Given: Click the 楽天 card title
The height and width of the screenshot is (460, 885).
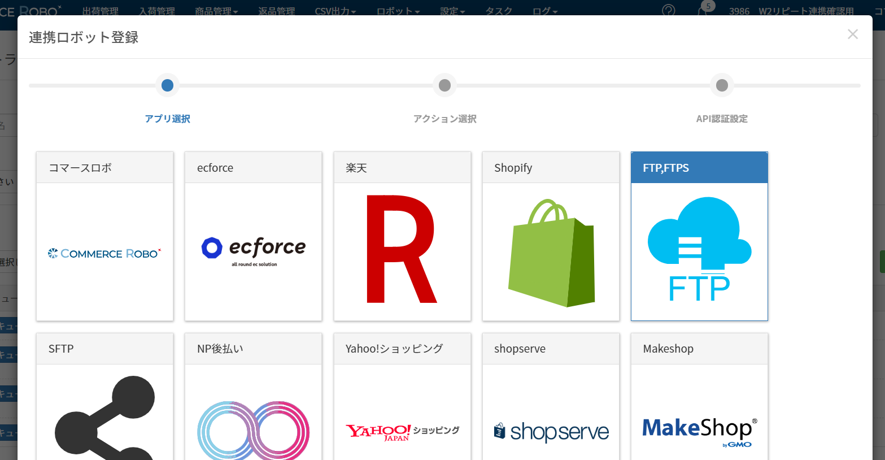Looking at the screenshot, I should click(x=356, y=168).
